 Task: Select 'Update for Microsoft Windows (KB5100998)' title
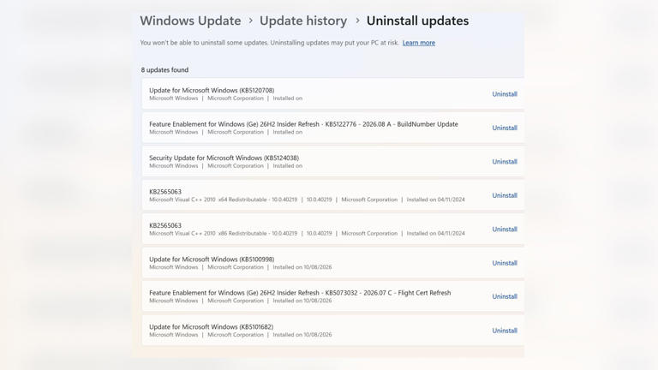[212, 260]
